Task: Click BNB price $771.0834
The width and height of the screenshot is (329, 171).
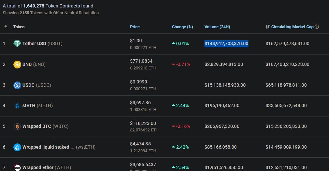Action: pyautogui.click(x=141, y=61)
